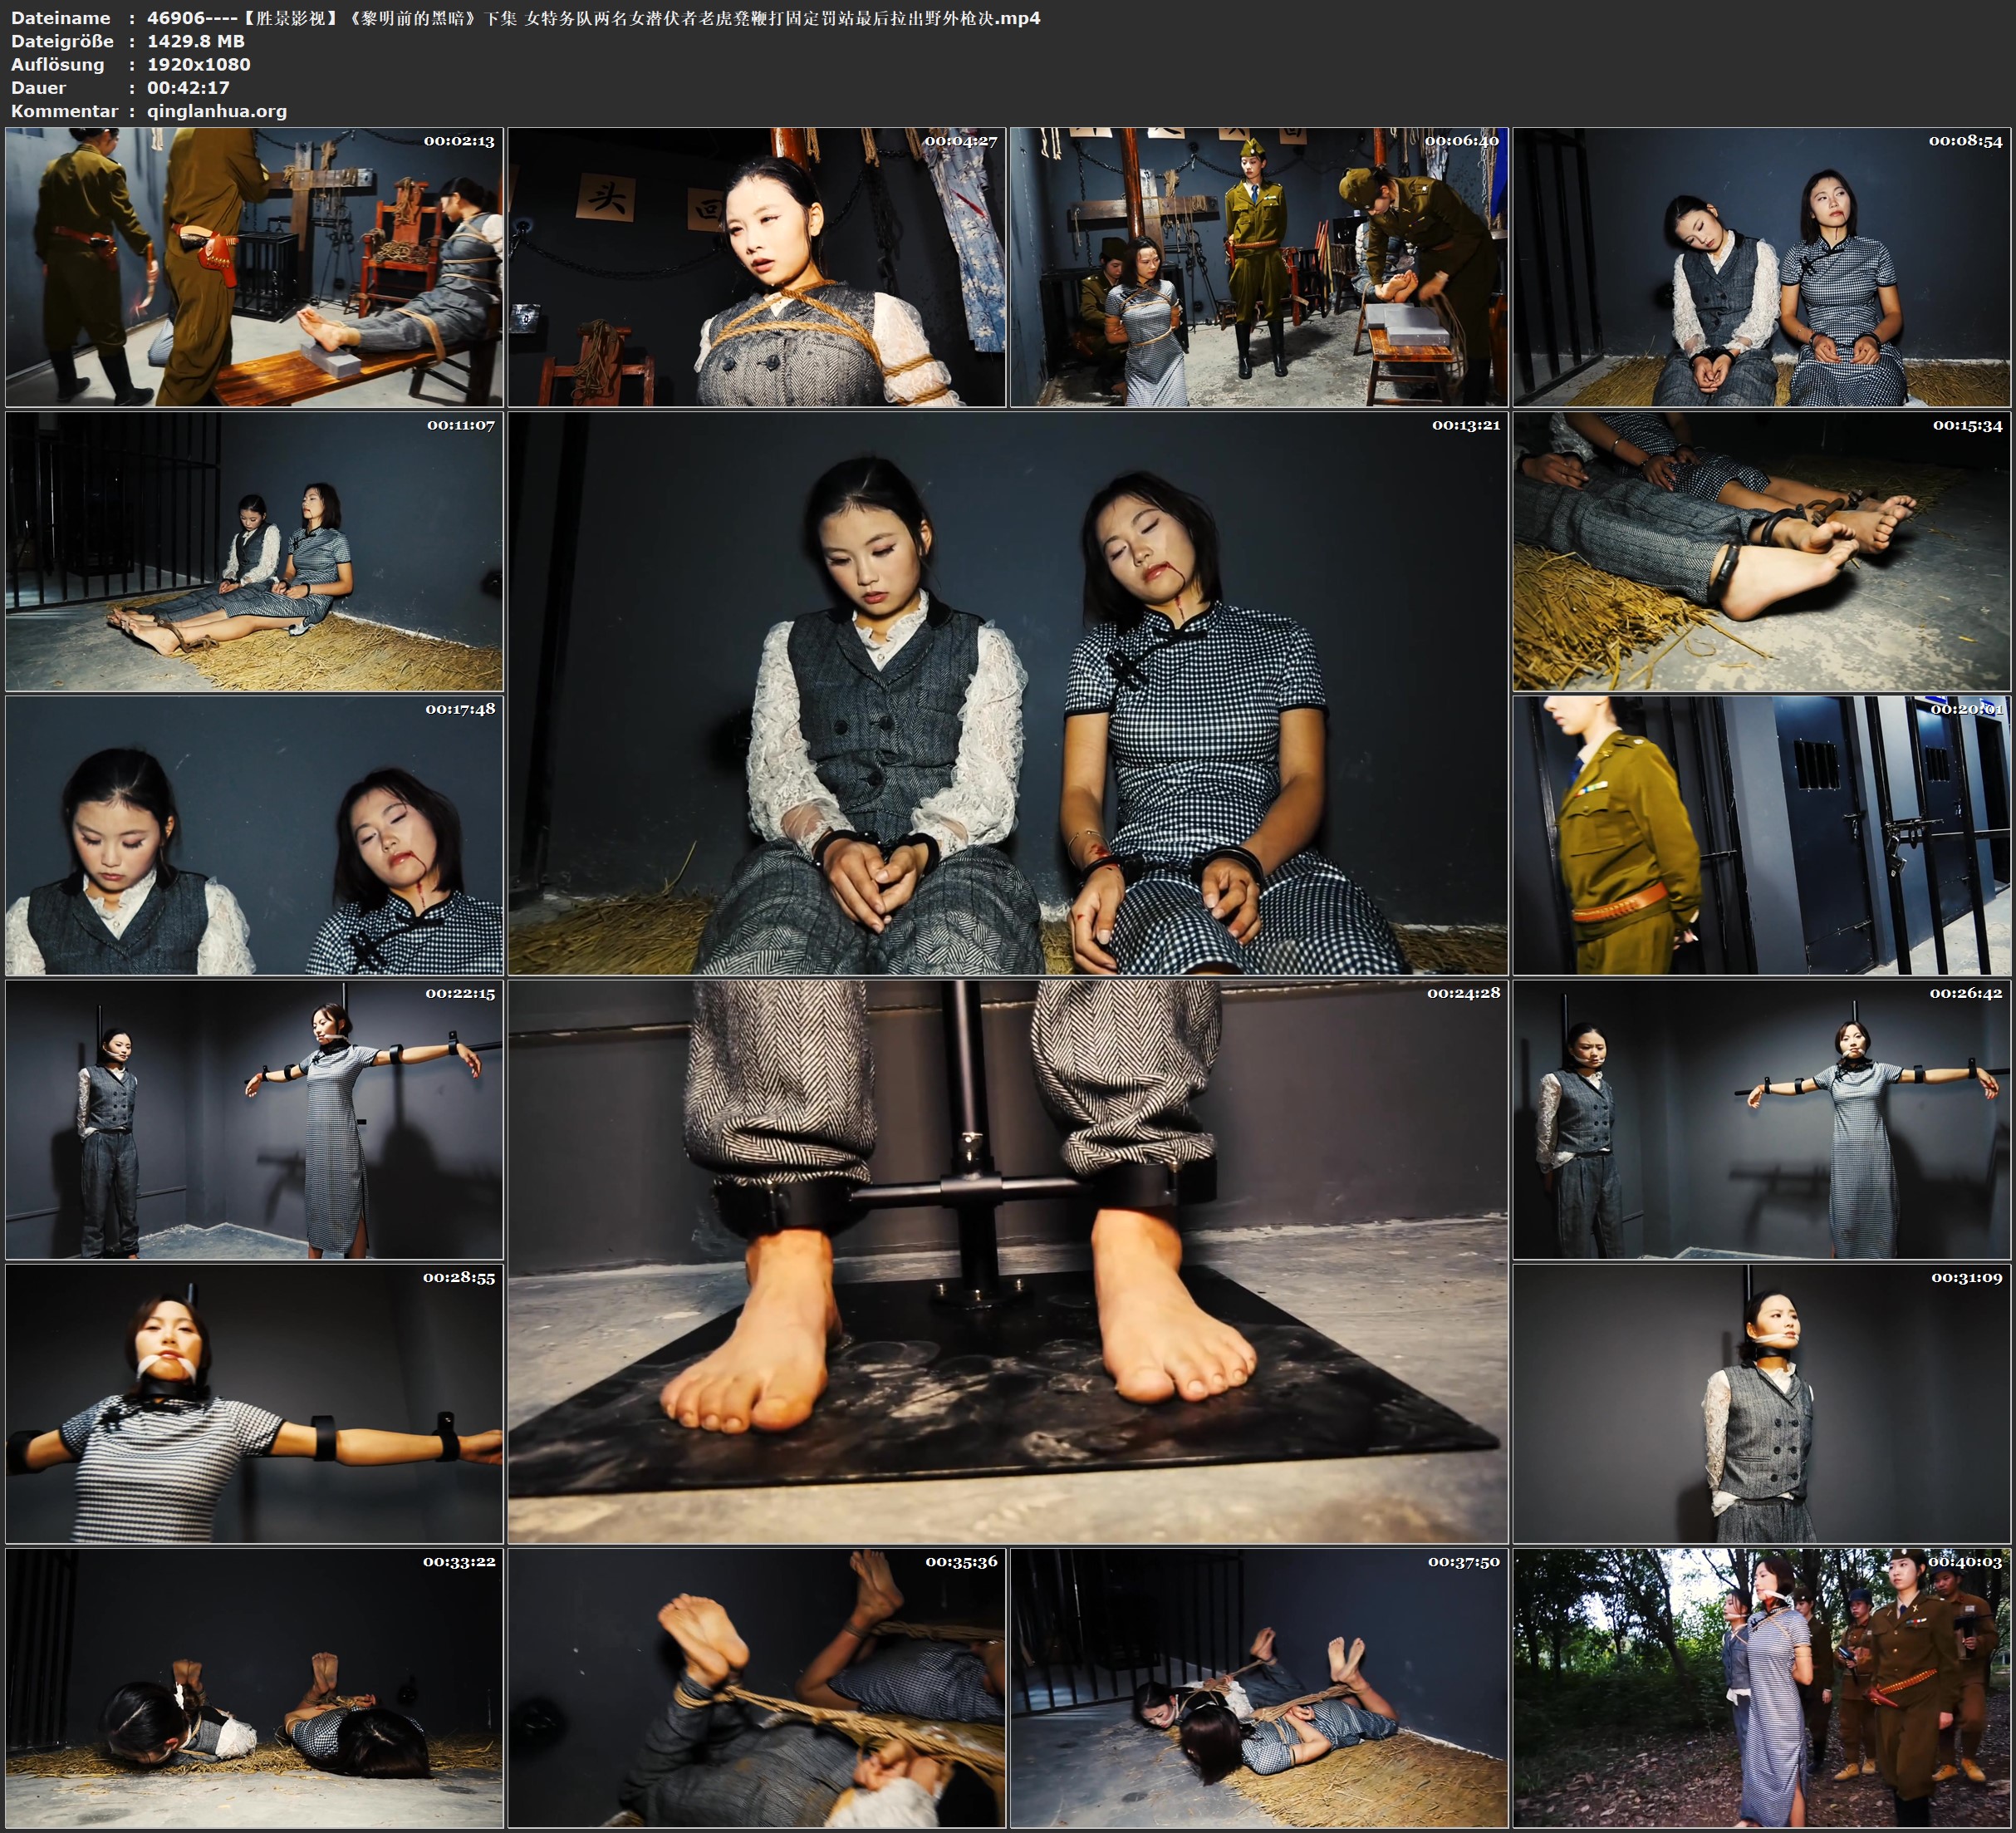Click the frame labeled 00:22:15
This screenshot has height=1833, width=2016.
[x=254, y=1119]
